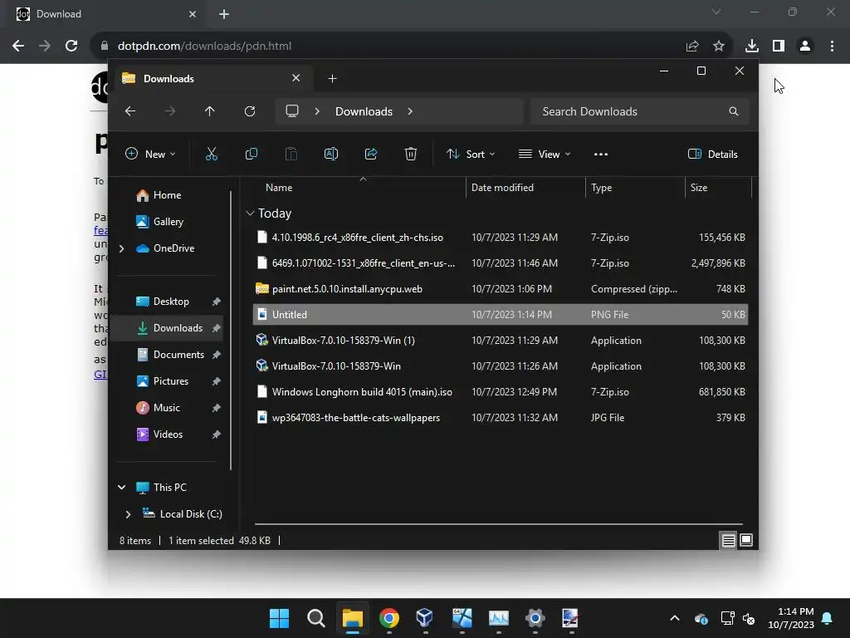Image resolution: width=850 pixels, height=638 pixels.
Task: Go back using Explorer's back arrow
Action: [130, 111]
